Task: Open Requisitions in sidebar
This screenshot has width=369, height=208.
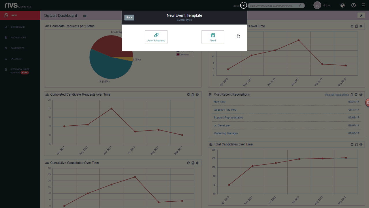Action: [18, 38]
